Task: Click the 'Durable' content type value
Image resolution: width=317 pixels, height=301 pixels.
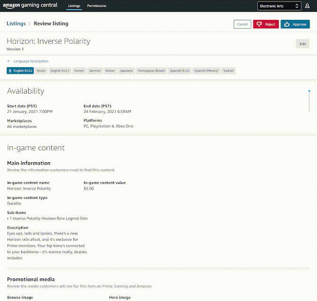Action: (14, 203)
